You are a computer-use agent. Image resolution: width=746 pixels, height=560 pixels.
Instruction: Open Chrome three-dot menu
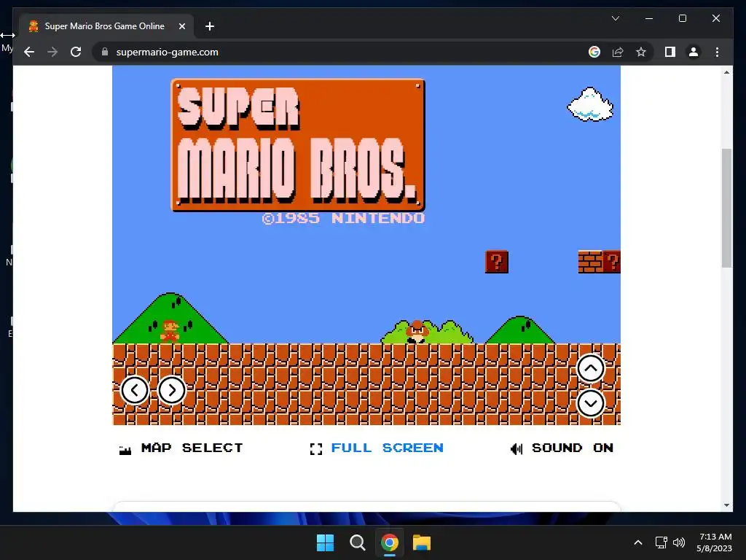coord(717,52)
